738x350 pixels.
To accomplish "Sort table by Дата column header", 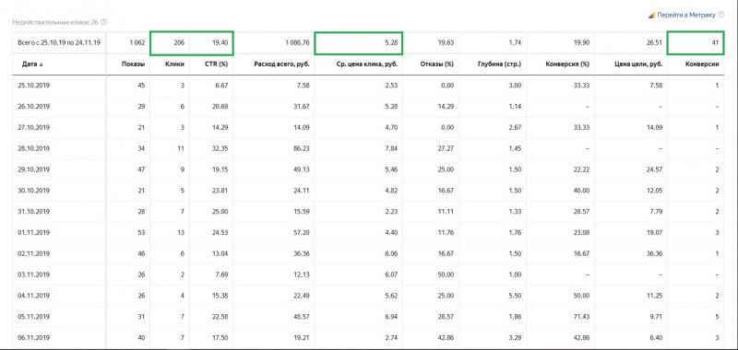I will [30, 64].
